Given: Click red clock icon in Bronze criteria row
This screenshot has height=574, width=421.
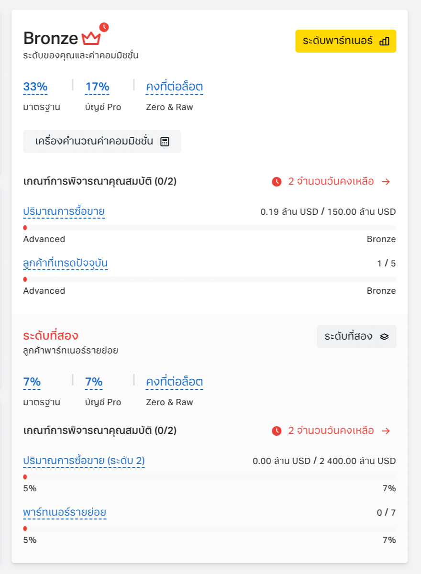Looking at the screenshot, I should [x=277, y=182].
